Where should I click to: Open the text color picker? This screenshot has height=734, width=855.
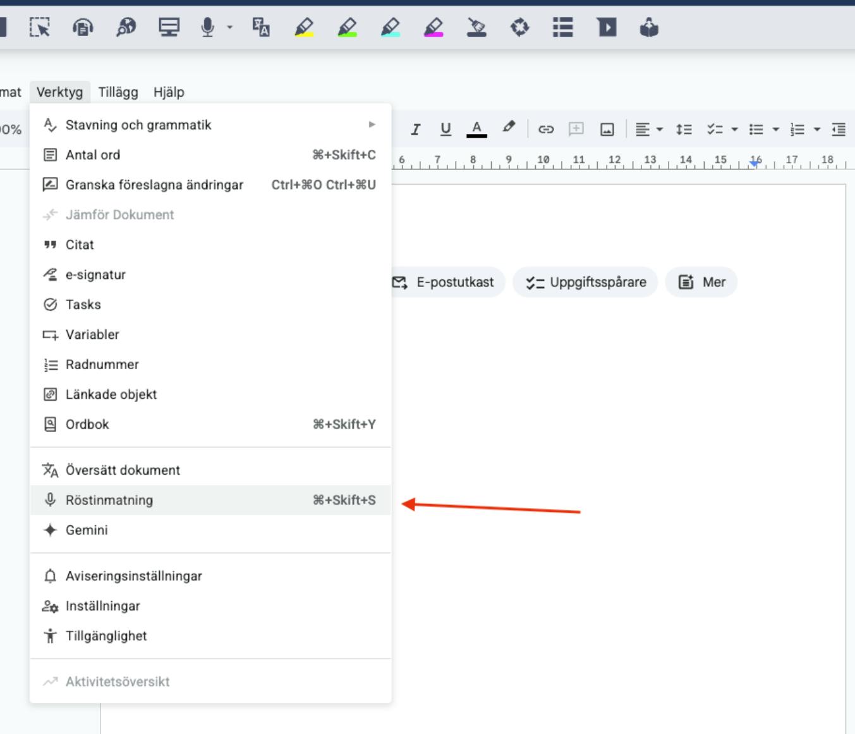coord(476,129)
